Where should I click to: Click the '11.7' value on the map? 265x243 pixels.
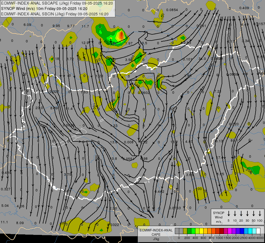coord(85,26)
